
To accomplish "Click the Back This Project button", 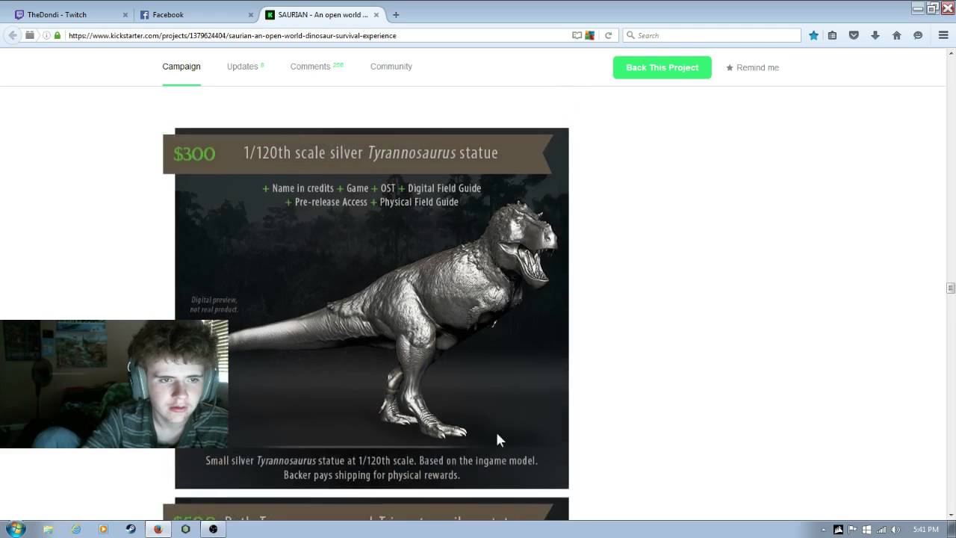I will pyautogui.click(x=662, y=67).
